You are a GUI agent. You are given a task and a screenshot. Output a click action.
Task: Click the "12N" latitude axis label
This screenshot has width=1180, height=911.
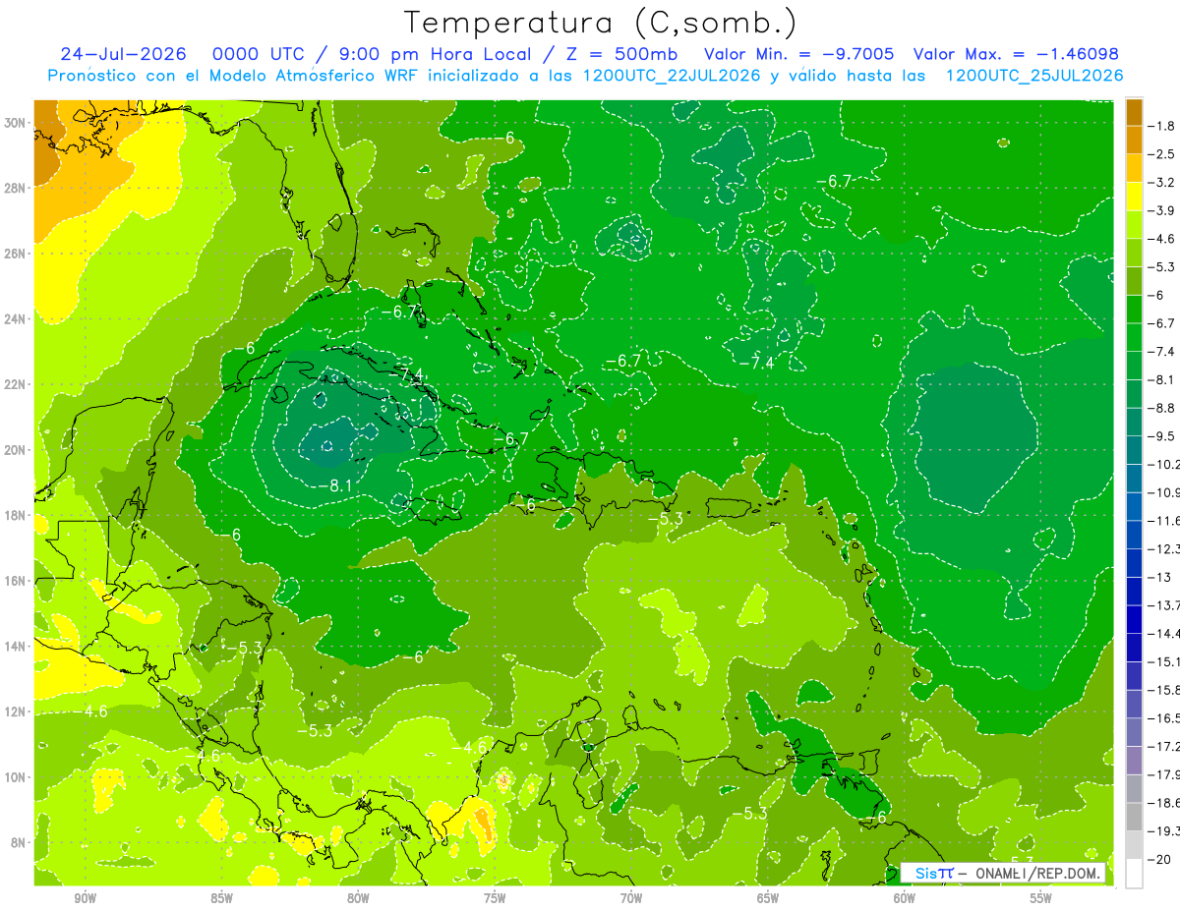click(16, 712)
